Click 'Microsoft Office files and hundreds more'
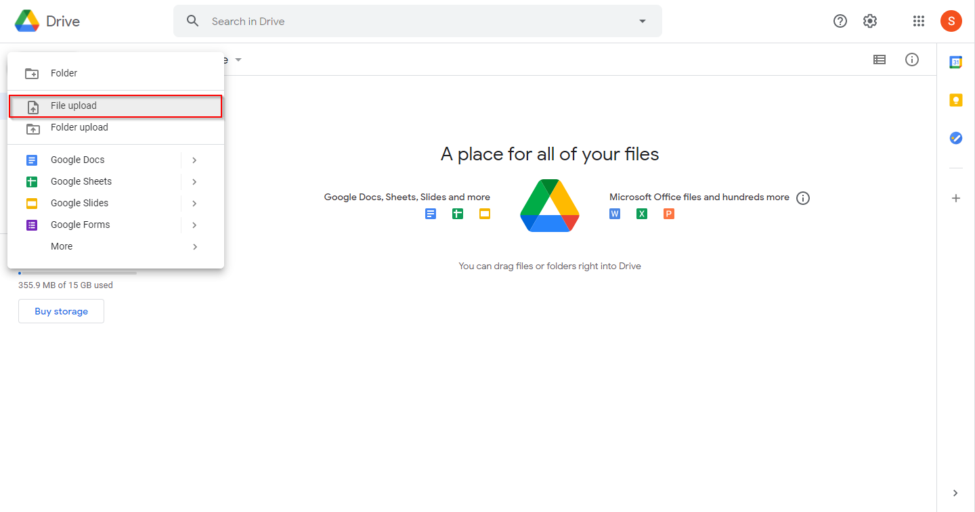Screen dimensions: 975x512 699,197
